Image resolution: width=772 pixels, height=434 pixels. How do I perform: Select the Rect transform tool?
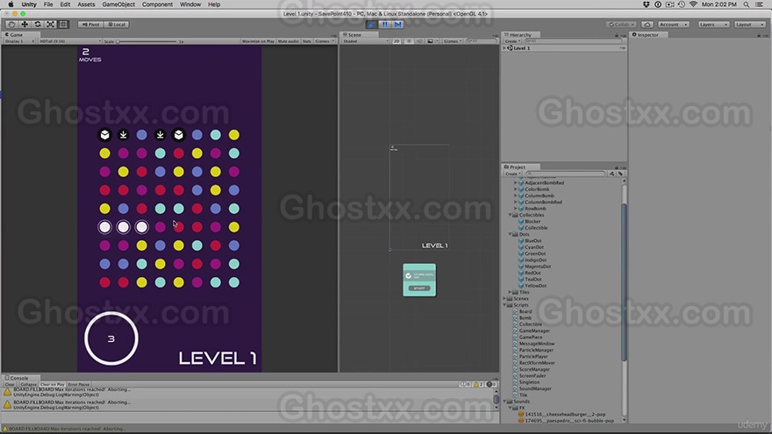point(63,25)
